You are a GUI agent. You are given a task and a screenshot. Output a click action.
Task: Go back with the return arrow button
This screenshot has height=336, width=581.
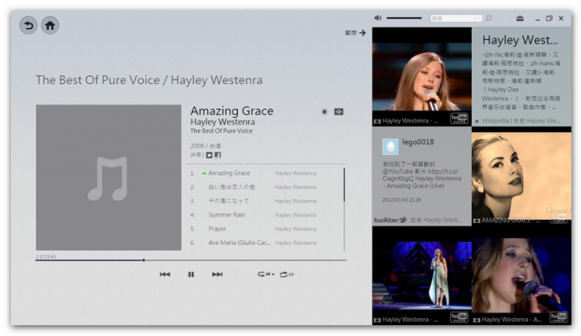tap(28, 25)
